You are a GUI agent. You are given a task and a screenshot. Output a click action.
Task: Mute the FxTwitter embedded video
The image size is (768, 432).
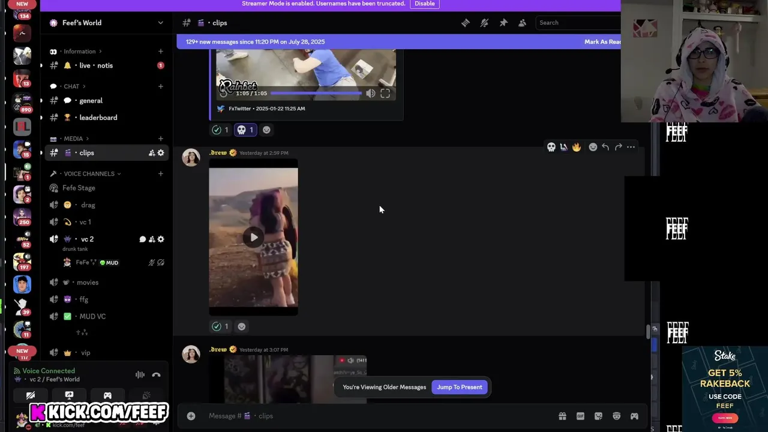(370, 94)
